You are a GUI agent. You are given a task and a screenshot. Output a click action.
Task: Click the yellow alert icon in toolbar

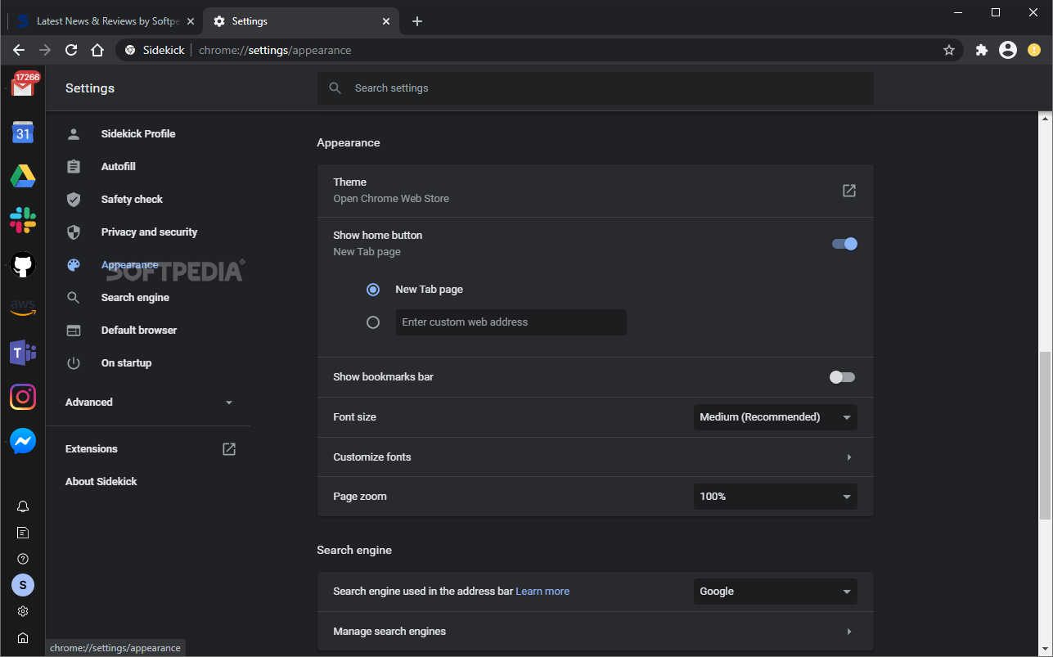click(1034, 50)
